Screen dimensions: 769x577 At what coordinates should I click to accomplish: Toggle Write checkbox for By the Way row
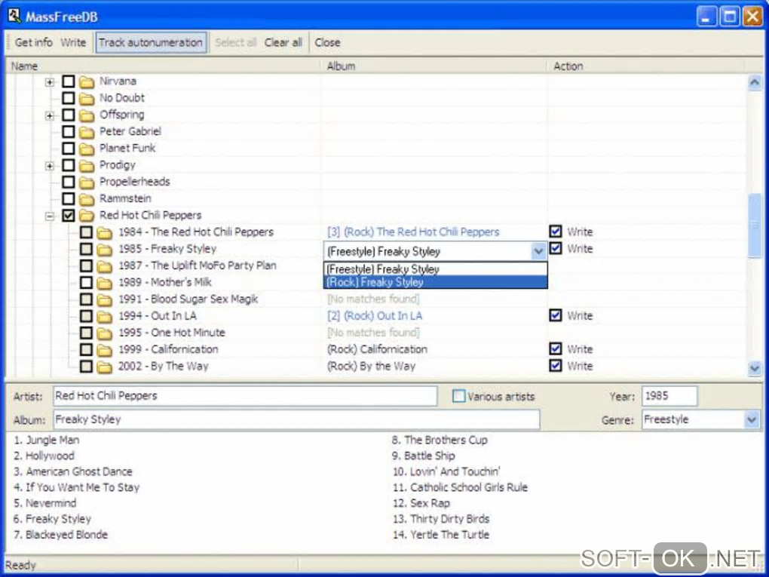point(555,366)
